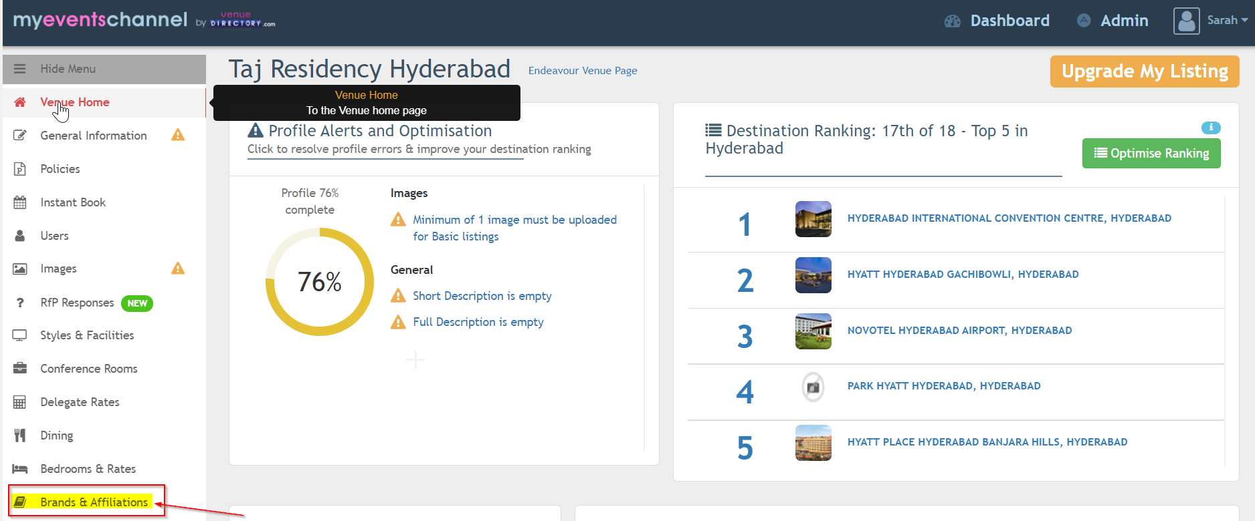Click the RfP Responses question mark icon

click(20, 303)
